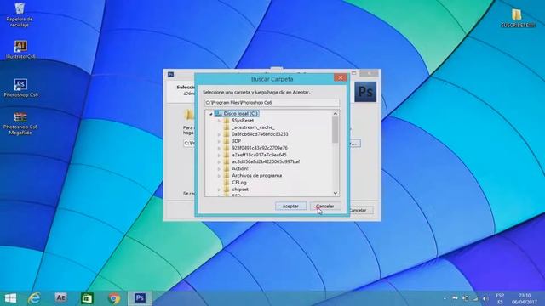The height and width of the screenshot is (306, 545).
Task: Switch to the Photoshop installer taskbar item
Action: pyautogui.click(x=140, y=298)
